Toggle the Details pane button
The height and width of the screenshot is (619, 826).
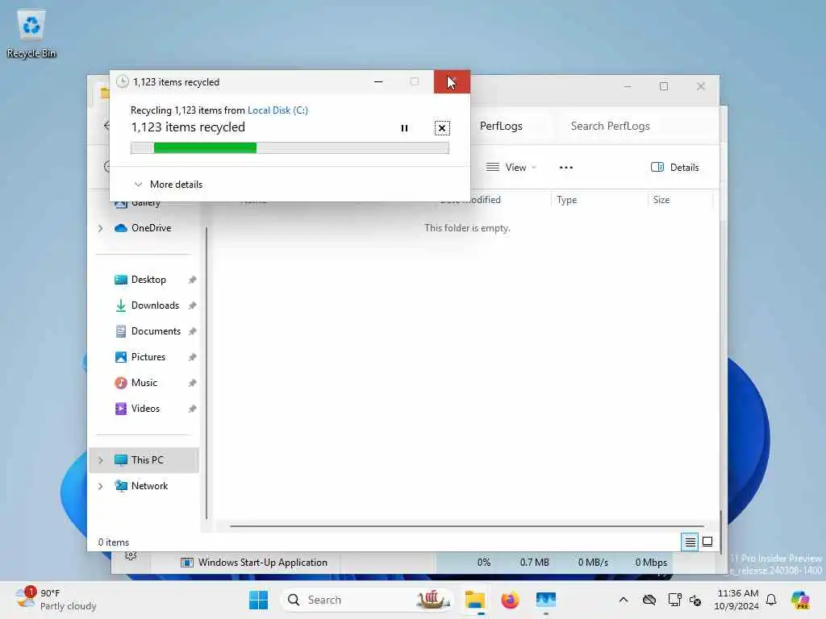pyautogui.click(x=675, y=168)
